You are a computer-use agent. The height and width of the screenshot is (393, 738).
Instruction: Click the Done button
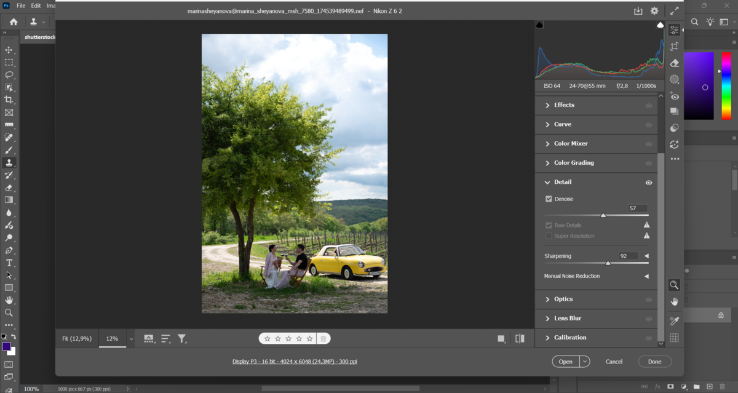tap(654, 362)
